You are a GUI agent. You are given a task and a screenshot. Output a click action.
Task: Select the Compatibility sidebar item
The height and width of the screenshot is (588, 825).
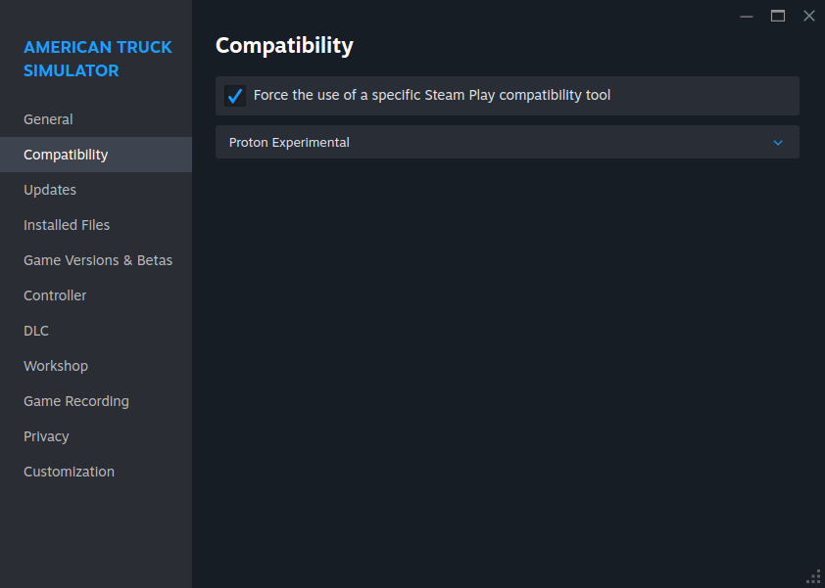[x=96, y=155]
